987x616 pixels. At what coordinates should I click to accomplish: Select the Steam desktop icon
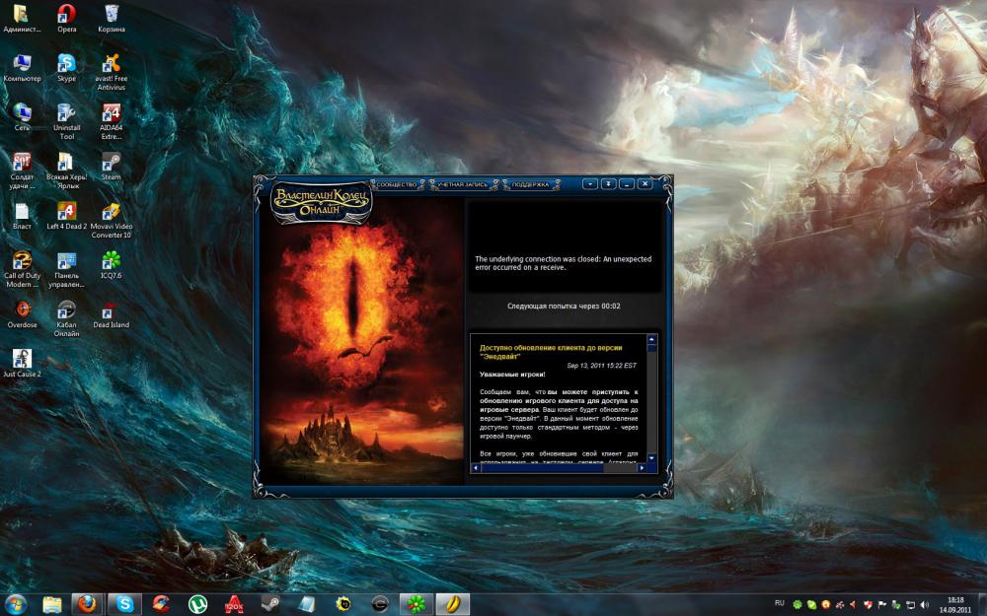tap(112, 167)
